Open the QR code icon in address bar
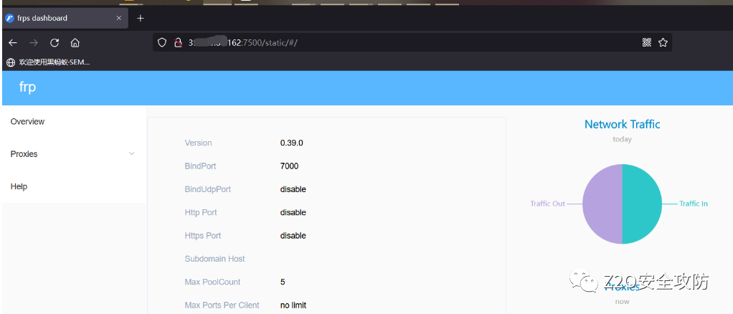This screenshot has height=314, width=733. [x=647, y=42]
